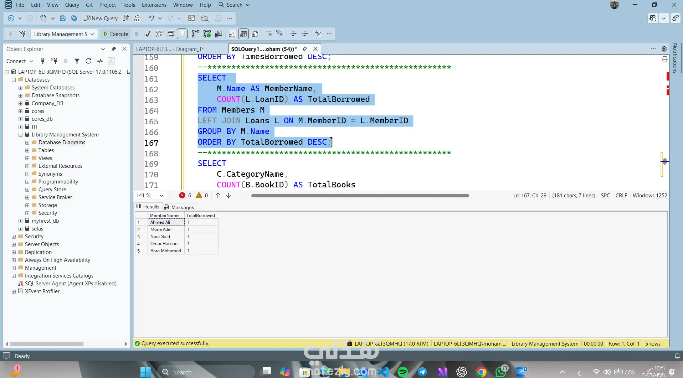The width and height of the screenshot is (683, 378).
Task: Click the Object Explorer filter icon
Action: click(77, 61)
